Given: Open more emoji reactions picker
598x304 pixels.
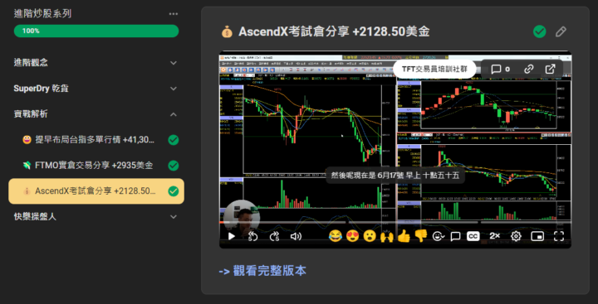Looking at the screenshot, I should (x=439, y=236).
